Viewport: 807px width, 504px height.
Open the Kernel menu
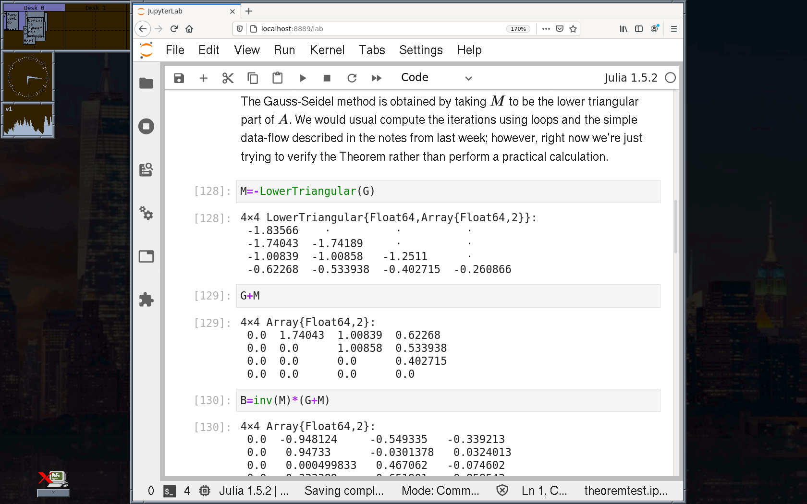click(327, 50)
